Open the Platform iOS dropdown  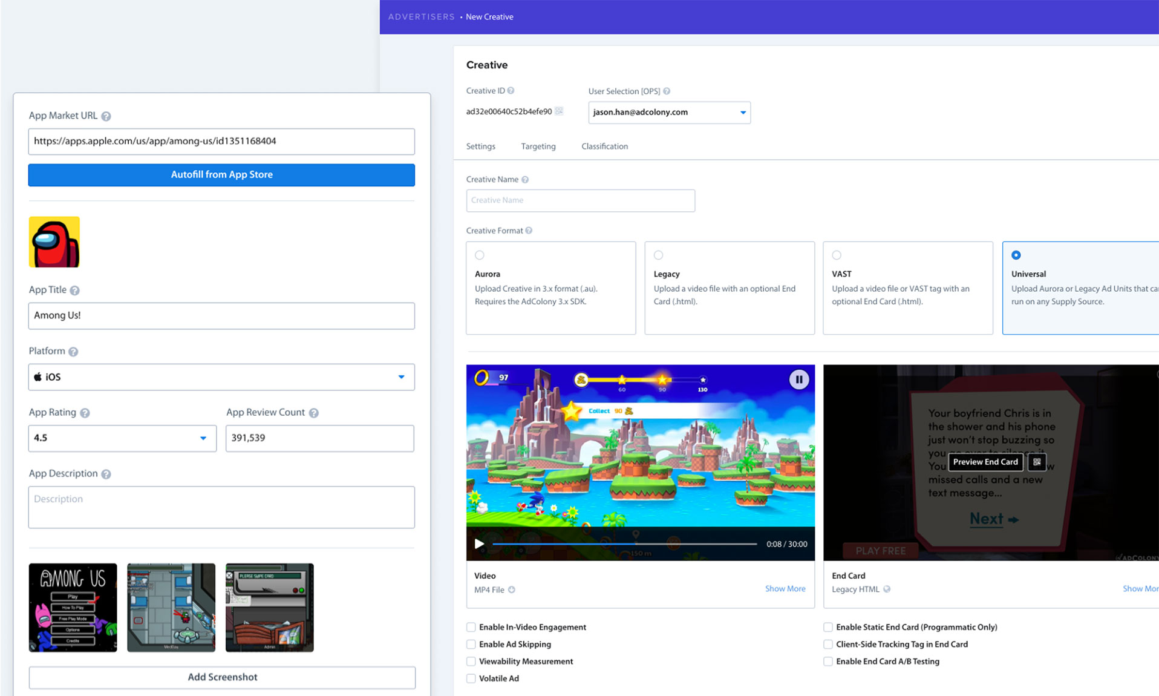click(221, 377)
